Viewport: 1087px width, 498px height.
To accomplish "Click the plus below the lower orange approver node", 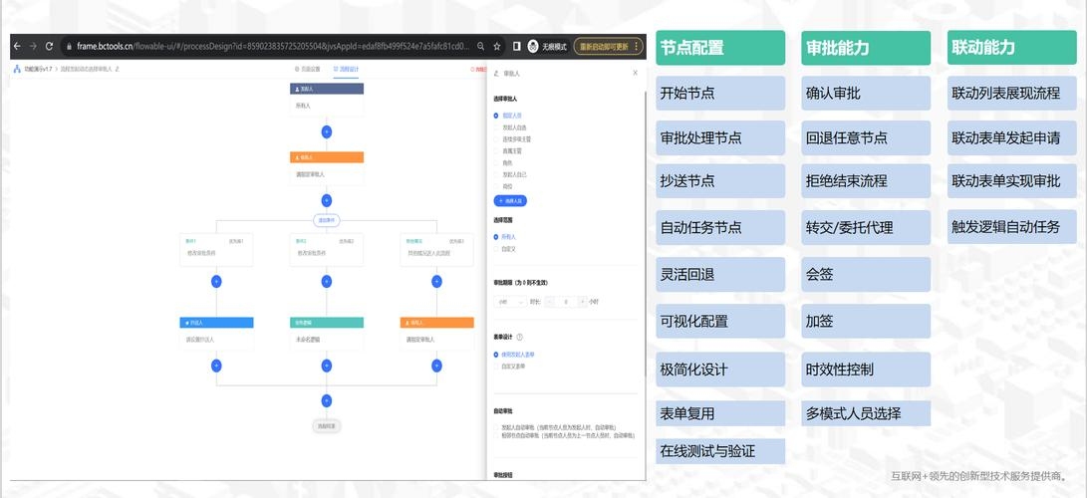I will pos(436,366).
